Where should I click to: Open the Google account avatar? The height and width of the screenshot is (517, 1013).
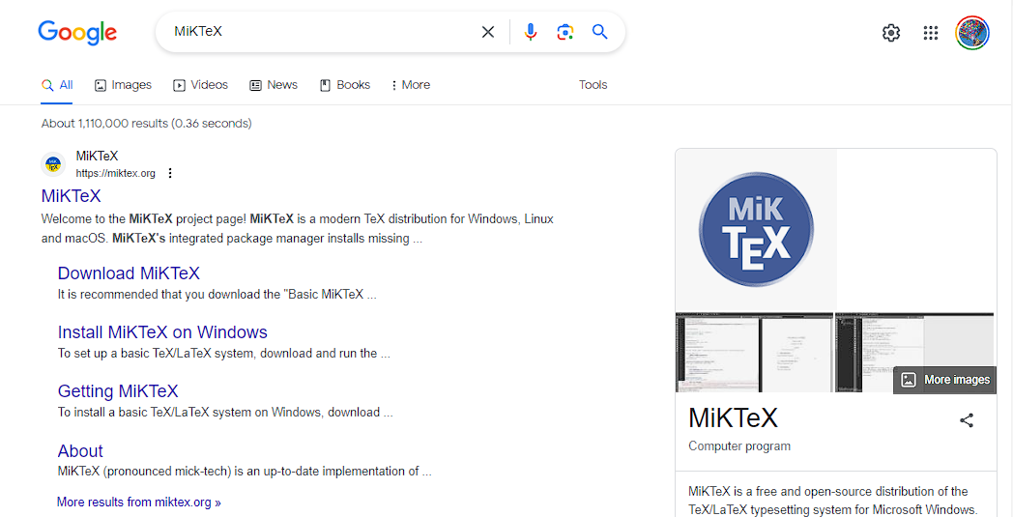(x=972, y=32)
